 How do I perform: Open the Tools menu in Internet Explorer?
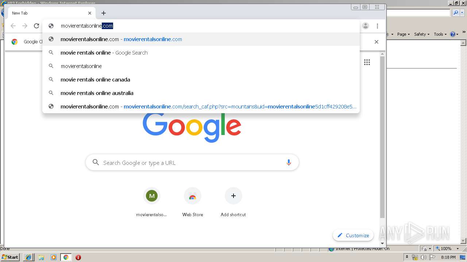pyautogui.click(x=440, y=34)
